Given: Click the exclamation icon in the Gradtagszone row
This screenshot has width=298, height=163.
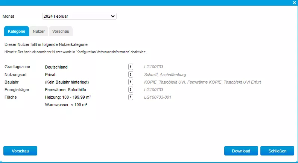Looking at the screenshot, I should [x=131, y=67].
